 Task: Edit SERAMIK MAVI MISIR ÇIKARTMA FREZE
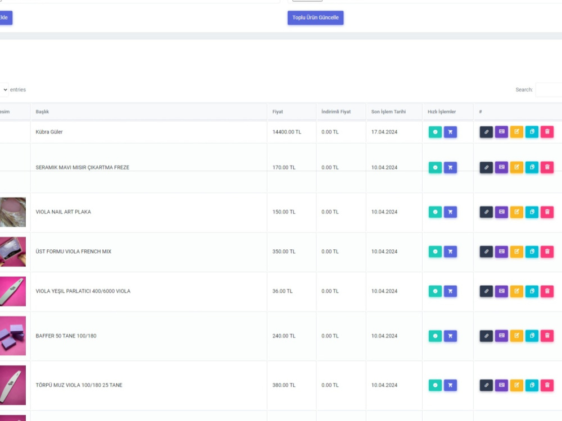point(516,167)
